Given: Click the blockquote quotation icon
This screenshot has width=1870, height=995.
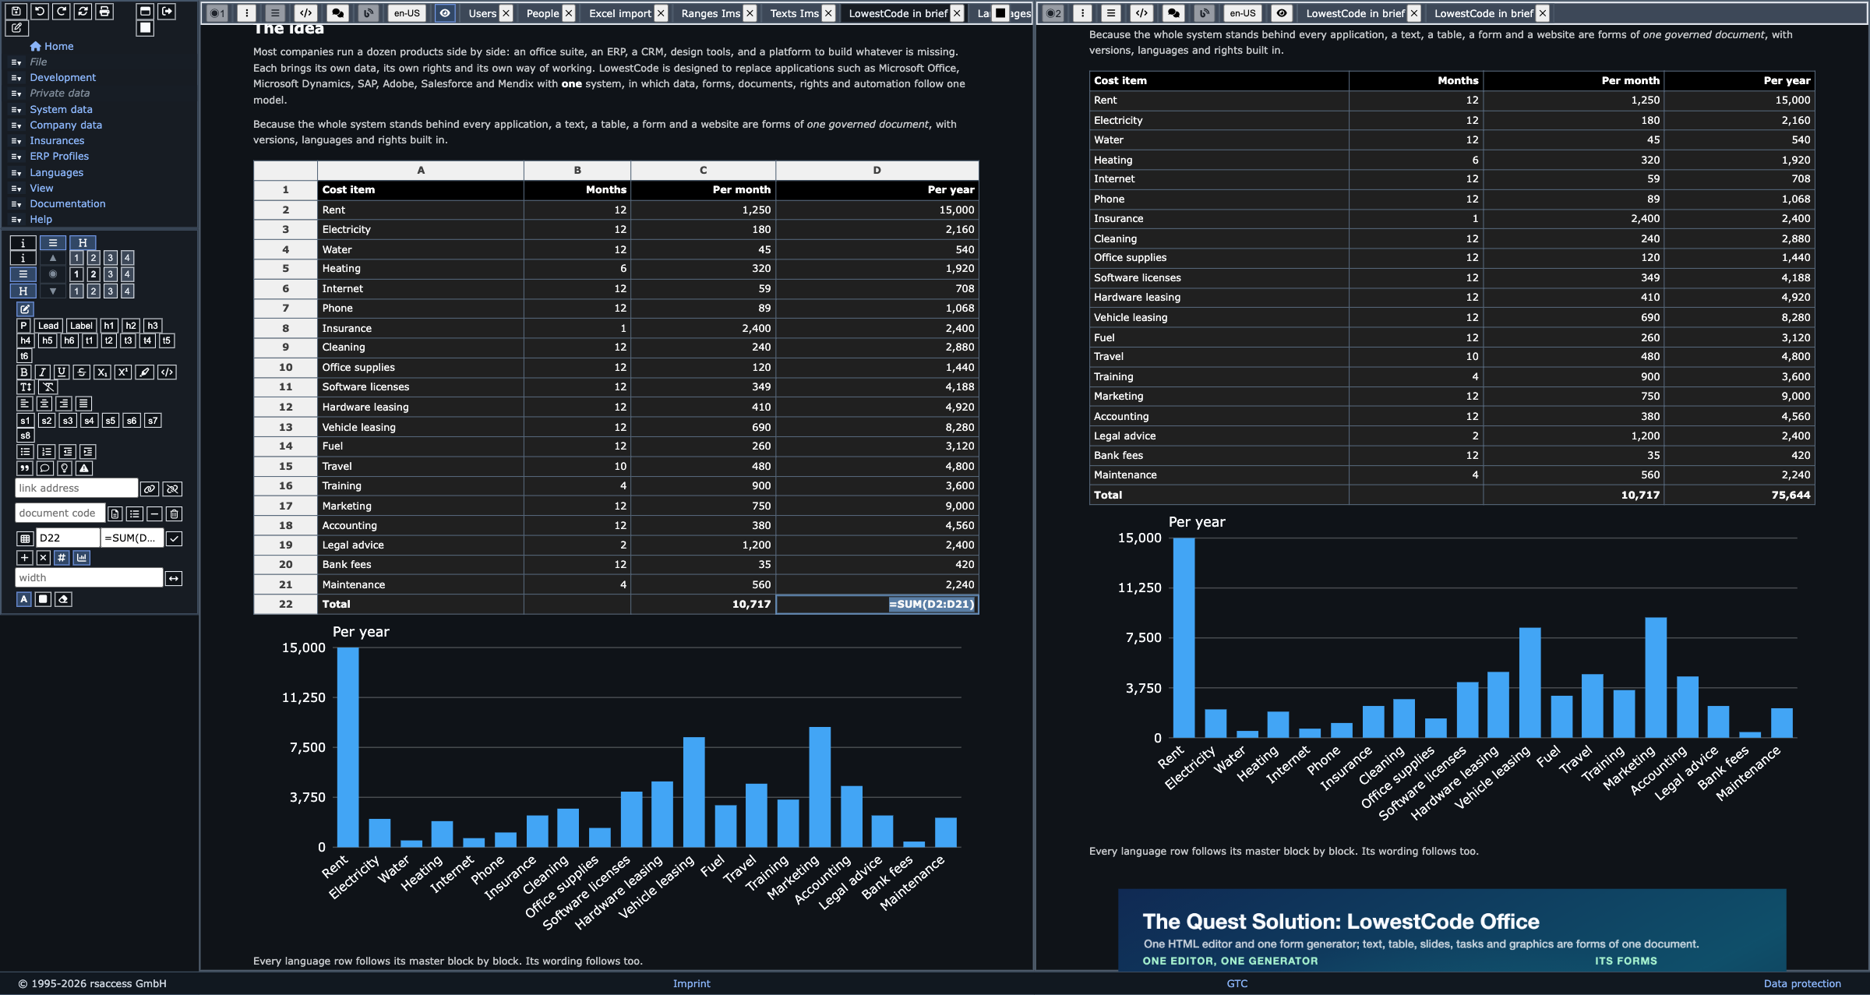Looking at the screenshot, I should [x=25, y=468].
